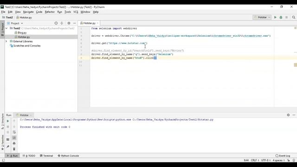This screenshot has height=167, width=297.
Task: Open Hotstar run configuration dropdown
Action: click(262, 17)
